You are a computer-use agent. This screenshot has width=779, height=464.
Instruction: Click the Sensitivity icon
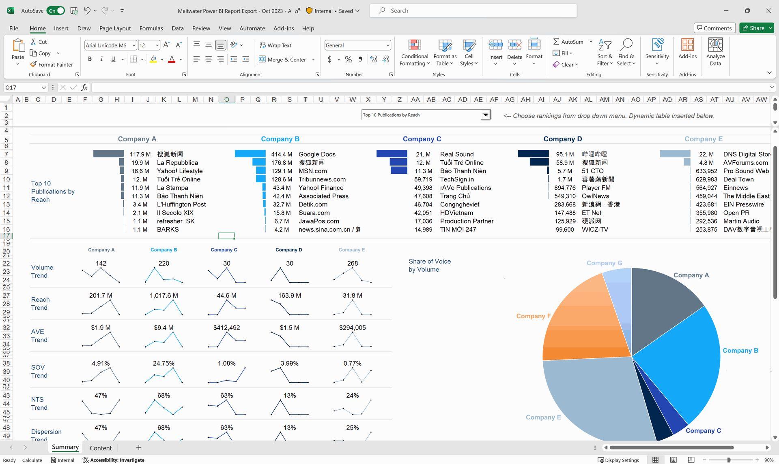[x=657, y=45]
